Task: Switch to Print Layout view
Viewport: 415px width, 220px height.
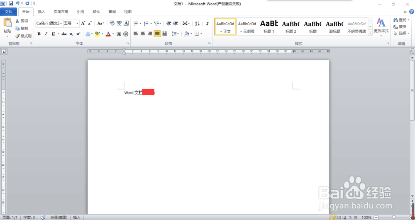Action: click(334, 218)
